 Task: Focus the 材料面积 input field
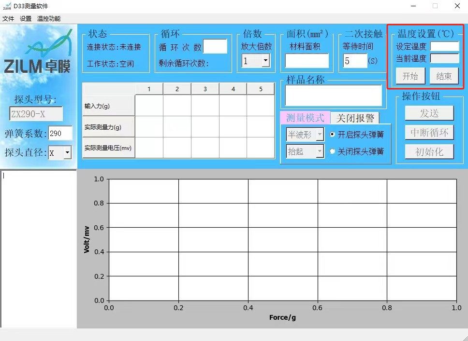pos(307,61)
